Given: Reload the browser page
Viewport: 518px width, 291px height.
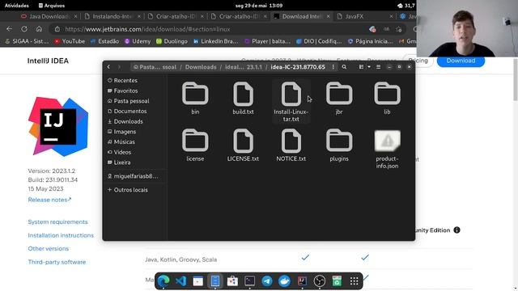Looking at the screenshot, I should point(24,29).
